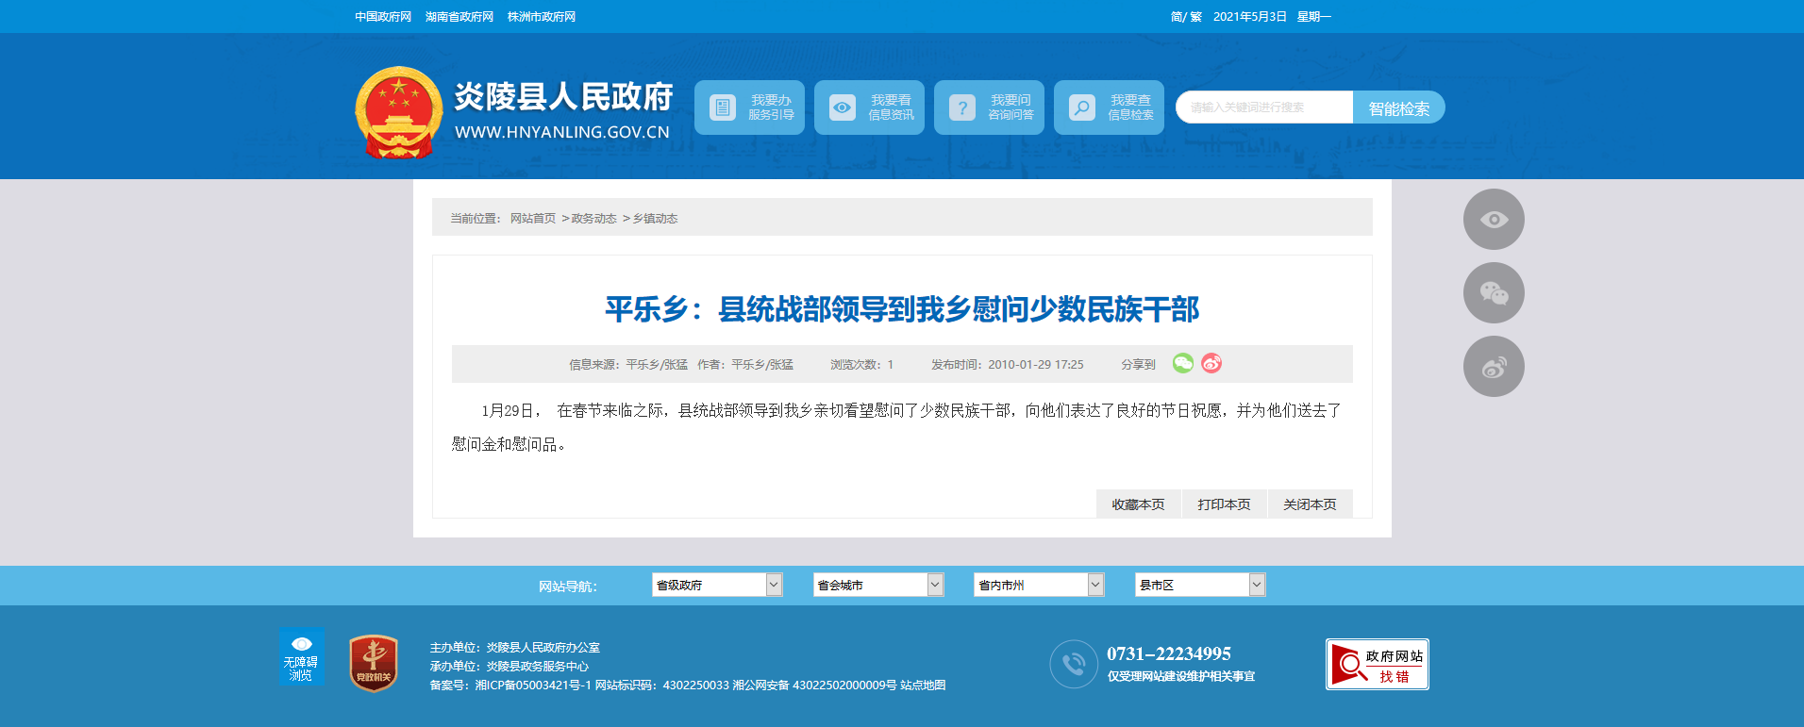Toggle 无障碍浏览 accessibility browsing mode
Screen dimensions: 1804x727
tap(301, 657)
